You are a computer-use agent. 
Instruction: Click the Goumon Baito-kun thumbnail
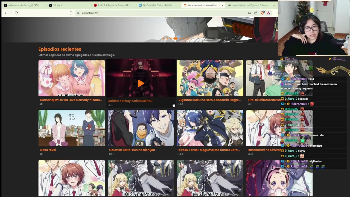(141, 128)
